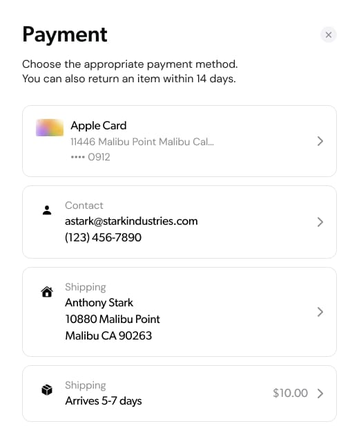This screenshot has height=444, width=359.
Task: Click the Contact section label
Action: tap(84, 205)
